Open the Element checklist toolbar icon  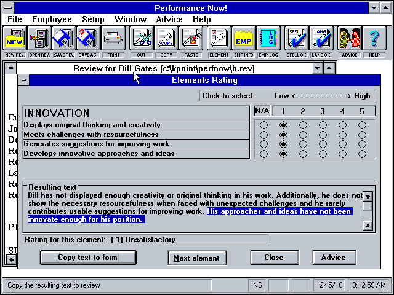coord(219,38)
